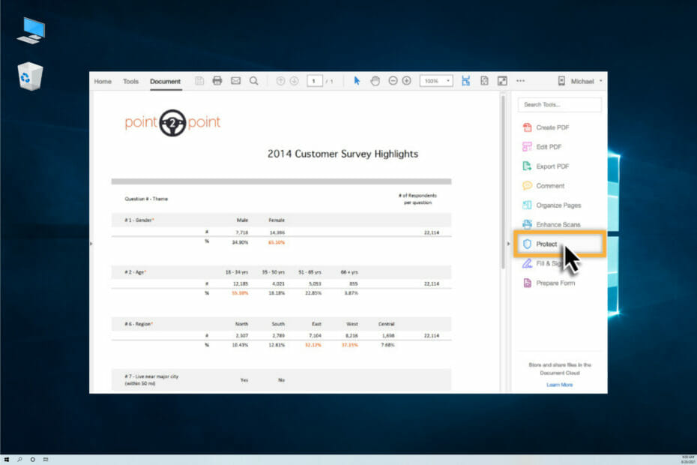697x465 pixels.
Task: Collapse the right tools pane arrow
Action: [x=509, y=244]
